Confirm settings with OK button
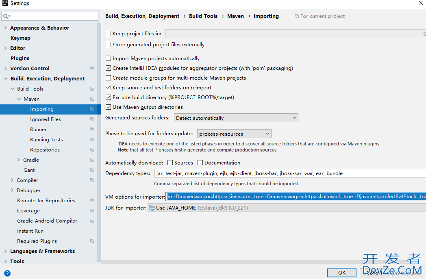The width and height of the screenshot is (426, 279). 342,273
